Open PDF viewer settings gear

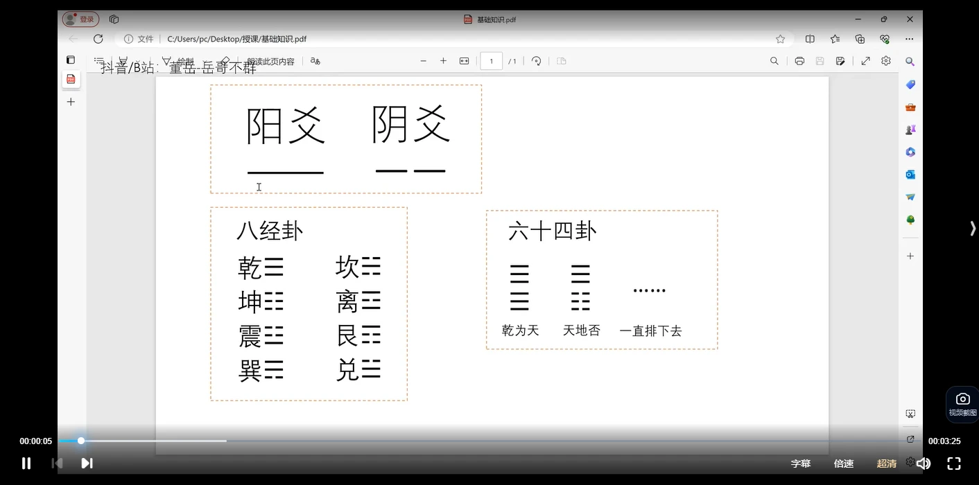[886, 61]
